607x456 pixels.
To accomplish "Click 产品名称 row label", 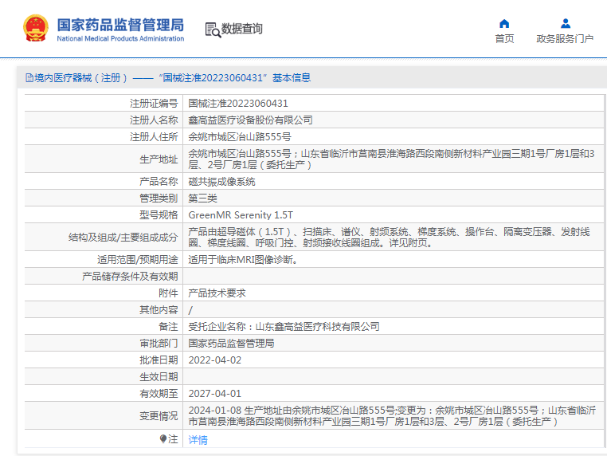I will click(159, 181).
